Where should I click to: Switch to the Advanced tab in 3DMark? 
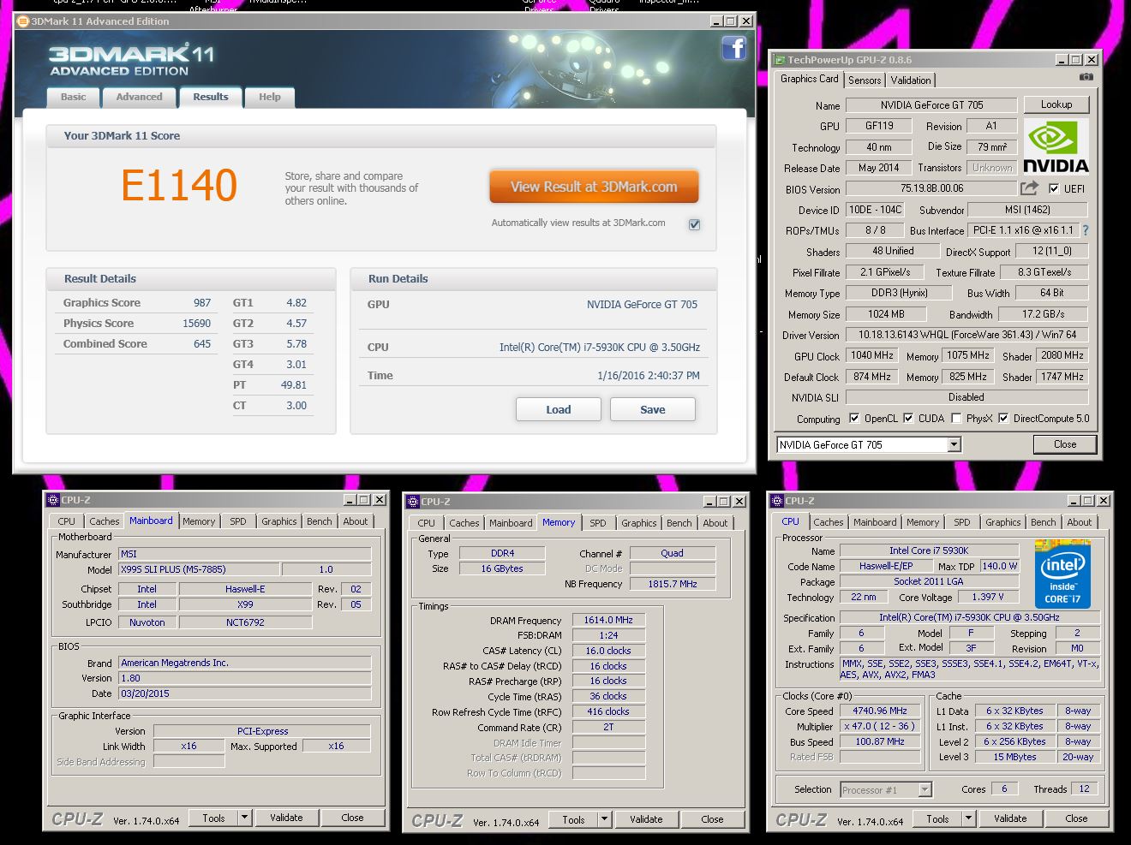tap(139, 97)
